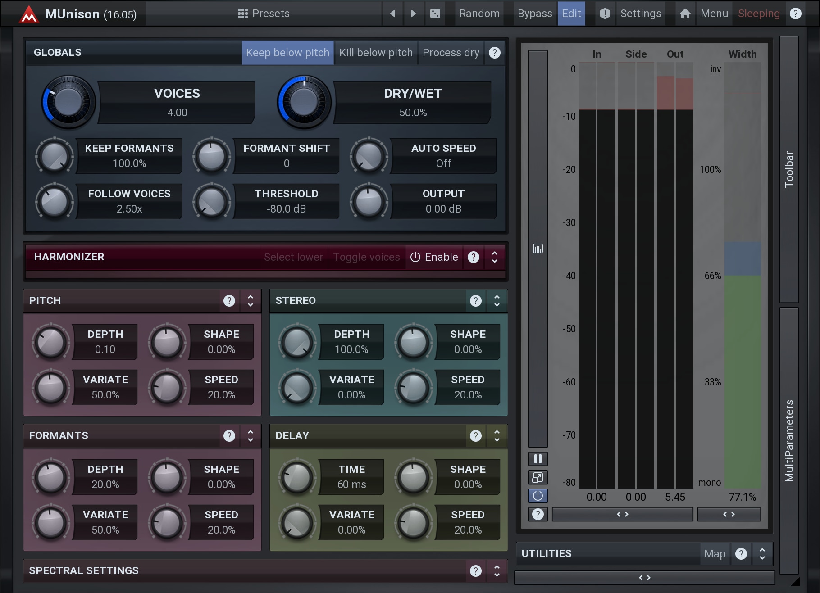820x593 pixels.
Task: Click the Dry/Wet knob
Action: [x=304, y=102]
